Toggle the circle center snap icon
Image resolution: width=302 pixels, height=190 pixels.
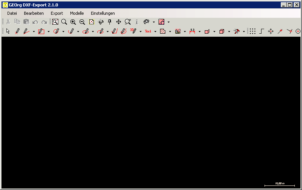point(298,31)
